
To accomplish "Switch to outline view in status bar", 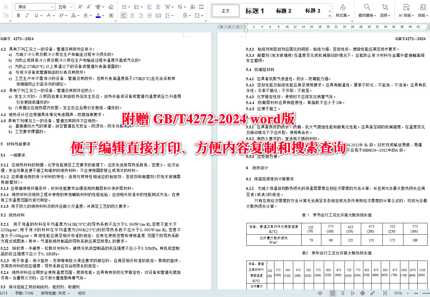I will point(342,293).
